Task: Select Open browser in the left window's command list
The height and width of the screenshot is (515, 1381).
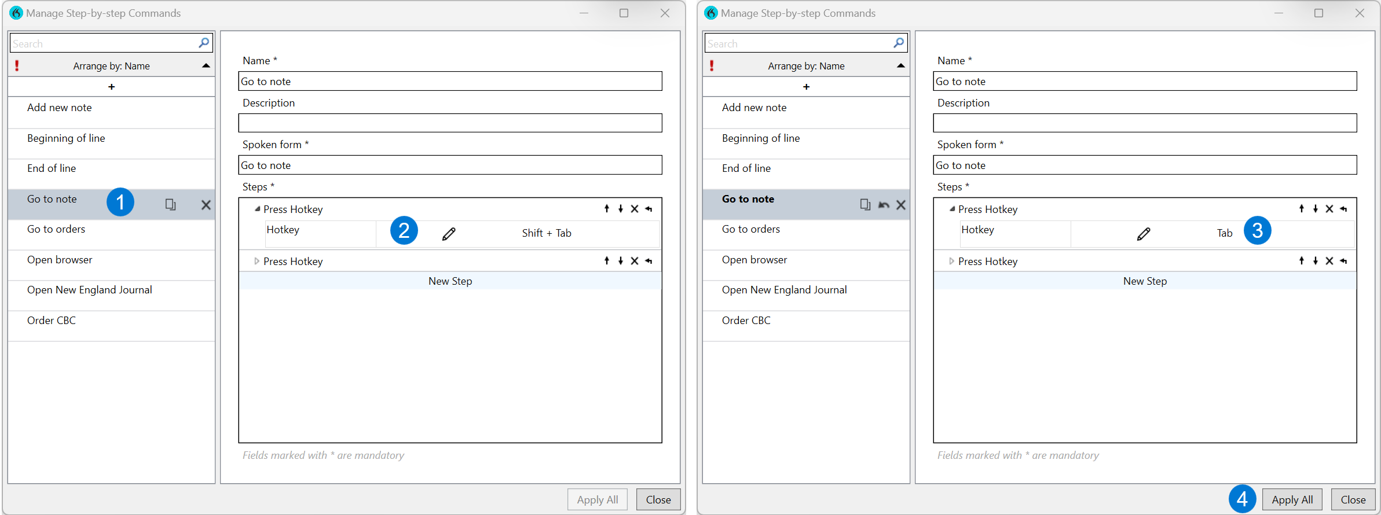Action: coord(60,260)
